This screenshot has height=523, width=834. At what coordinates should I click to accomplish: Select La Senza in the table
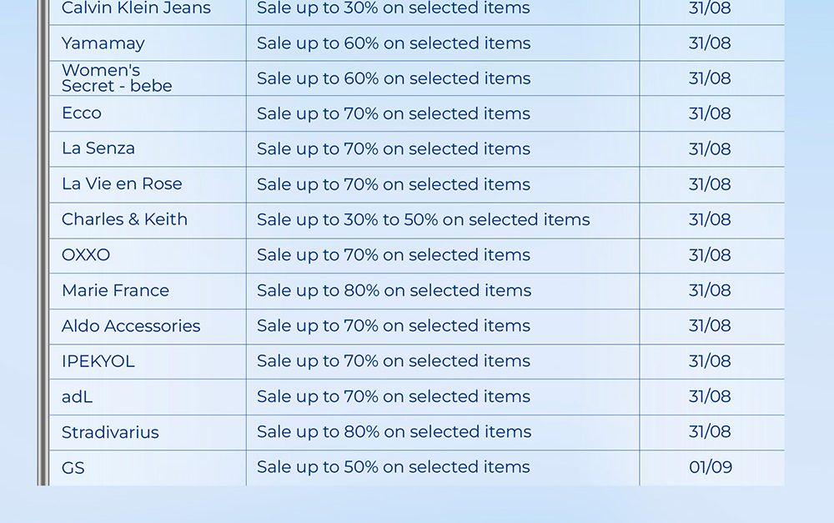click(x=98, y=148)
